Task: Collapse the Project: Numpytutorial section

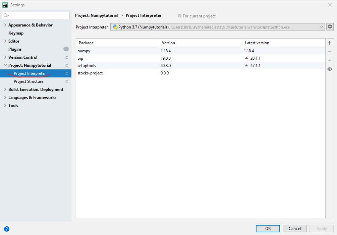Action: [5, 65]
